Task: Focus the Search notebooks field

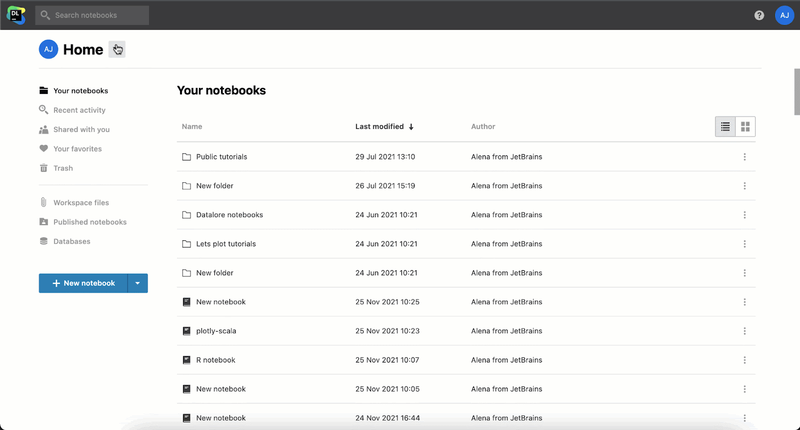Action: [x=92, y=15]
